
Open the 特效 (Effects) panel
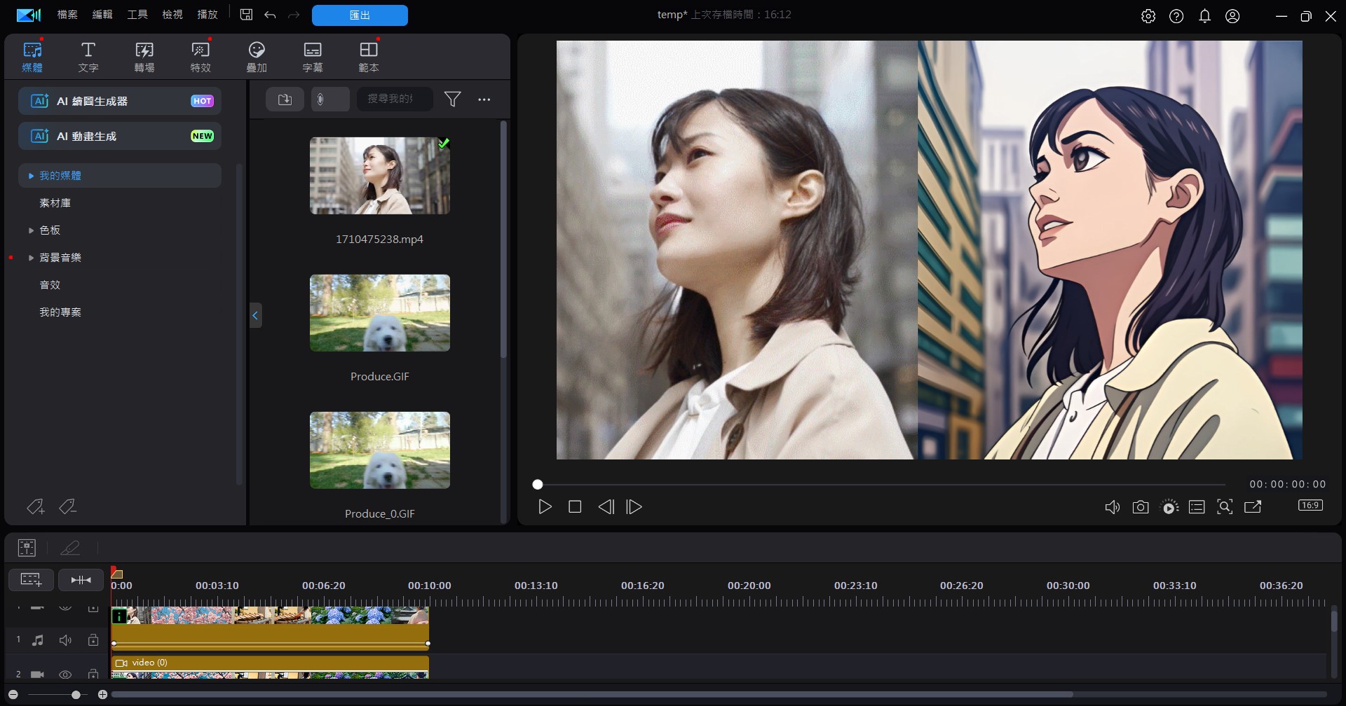pos(200,56)
